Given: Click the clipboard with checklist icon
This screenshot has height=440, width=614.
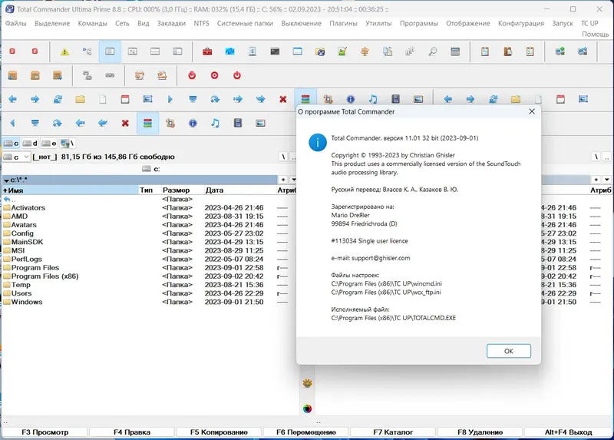Looking at the screenshot, I should (x=530, y=51).
